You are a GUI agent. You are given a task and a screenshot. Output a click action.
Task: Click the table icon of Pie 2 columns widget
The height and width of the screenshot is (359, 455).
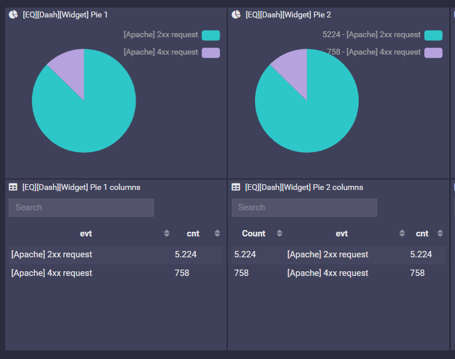tap(236, 187)
